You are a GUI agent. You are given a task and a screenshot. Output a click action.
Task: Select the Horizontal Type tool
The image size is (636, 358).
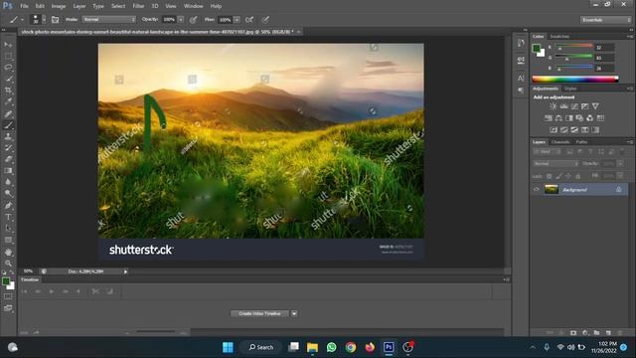click(8, 217)
